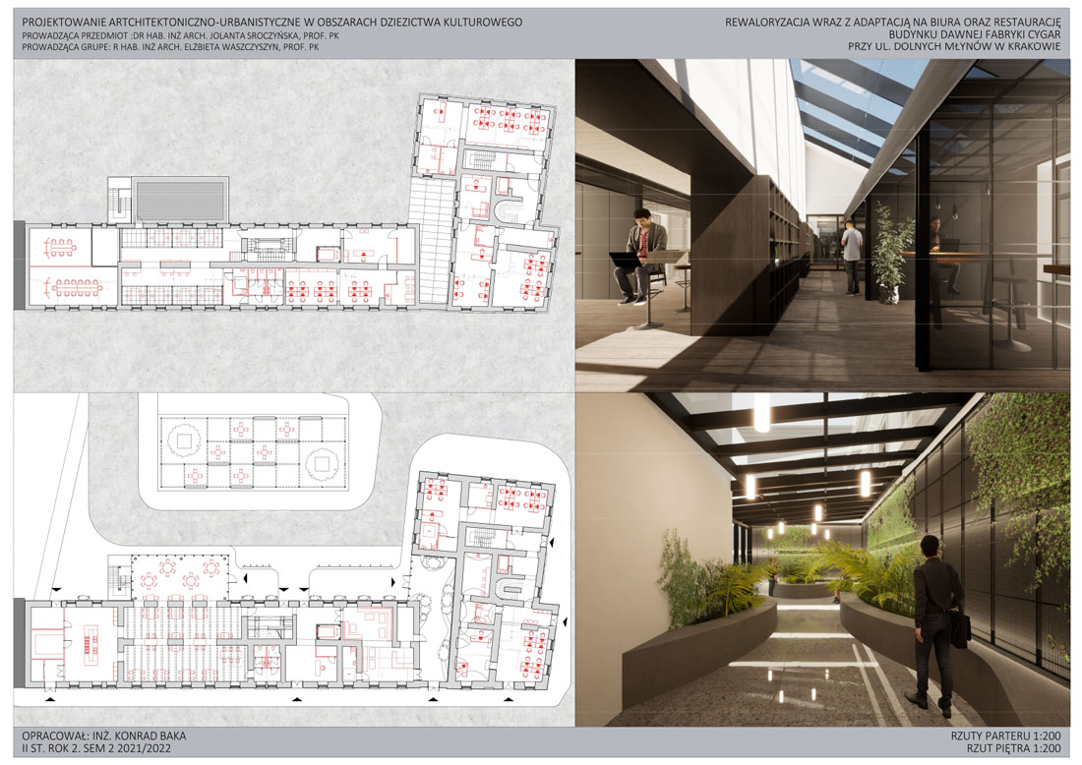Click the hatched rectangular roof on upper plan
The width and height of the screenshot is (1082, 765).
pos(181,201)
